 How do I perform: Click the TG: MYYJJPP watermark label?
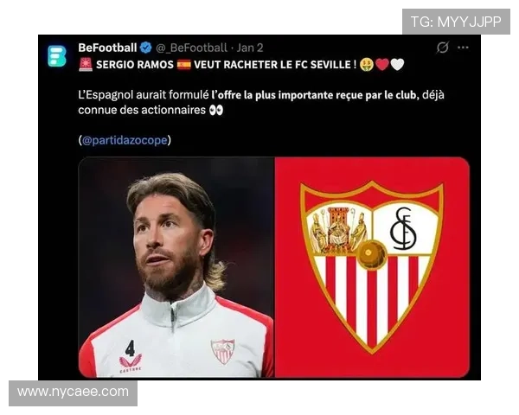tap(456, 22)
